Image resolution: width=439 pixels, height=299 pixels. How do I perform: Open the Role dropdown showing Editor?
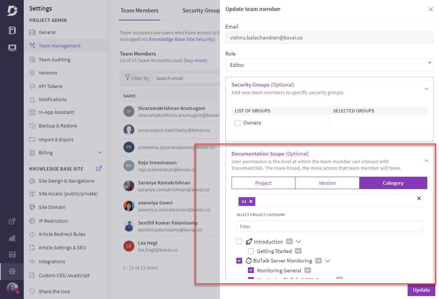coord(329,65)
